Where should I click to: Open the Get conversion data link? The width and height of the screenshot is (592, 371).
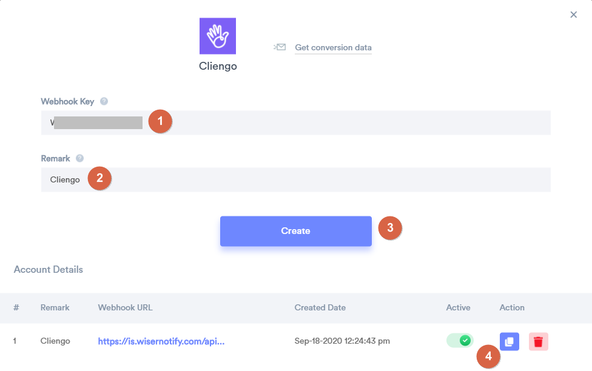[333, 47]
